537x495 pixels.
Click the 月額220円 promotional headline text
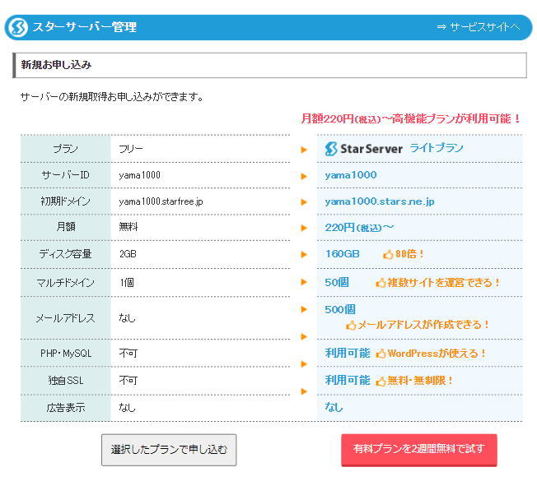coord(411,118)
